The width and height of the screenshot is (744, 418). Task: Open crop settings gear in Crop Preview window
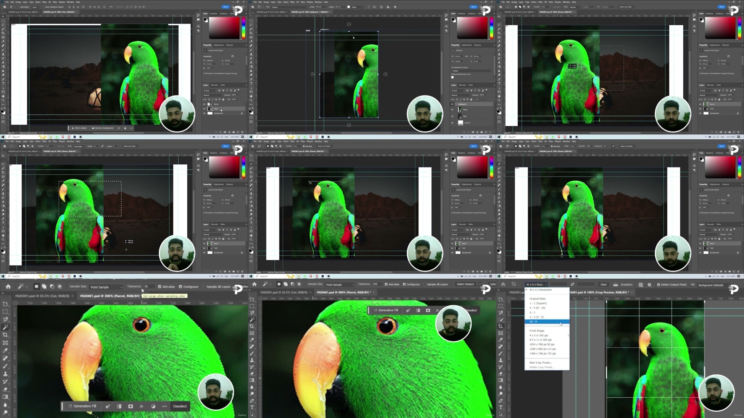click(x=649, y=284)
